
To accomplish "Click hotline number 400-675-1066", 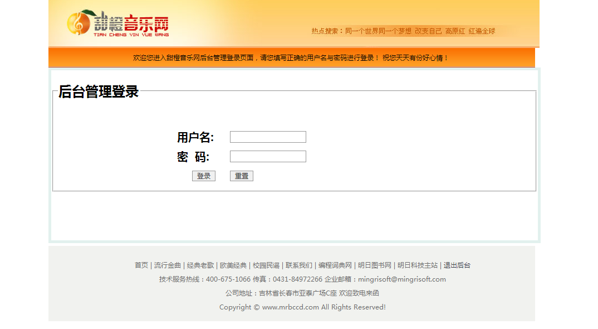I will (228, 279).
